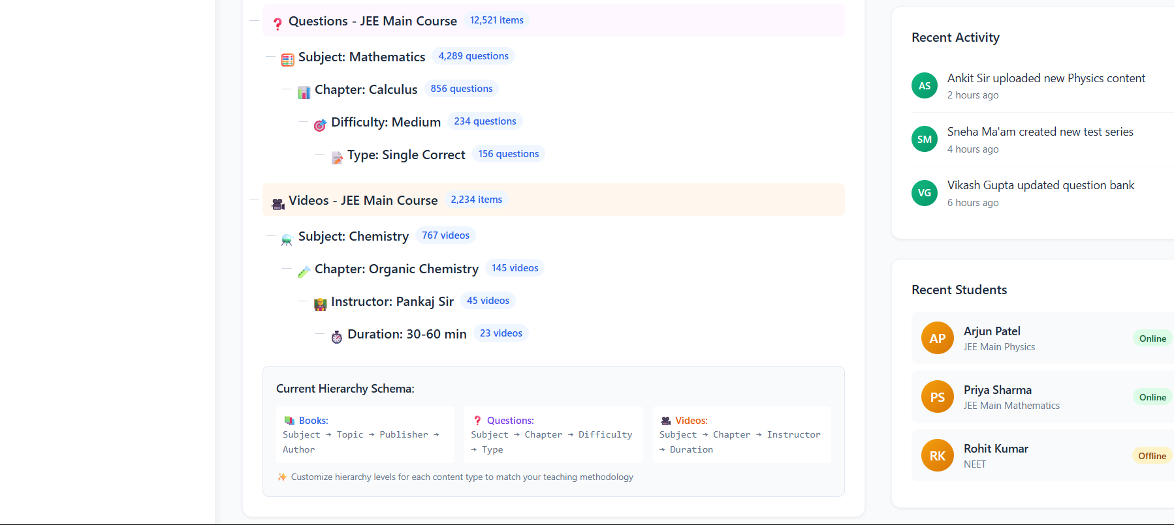Select the Subject: Chemistry tree item
This screenshot has height=525, width=1174.
353,236
